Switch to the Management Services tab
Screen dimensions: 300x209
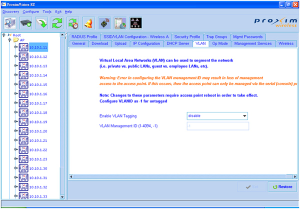click(253, 43)
